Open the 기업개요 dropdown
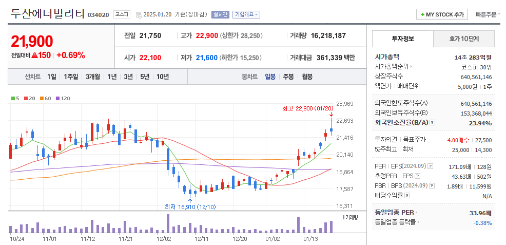 click(246, 14)
